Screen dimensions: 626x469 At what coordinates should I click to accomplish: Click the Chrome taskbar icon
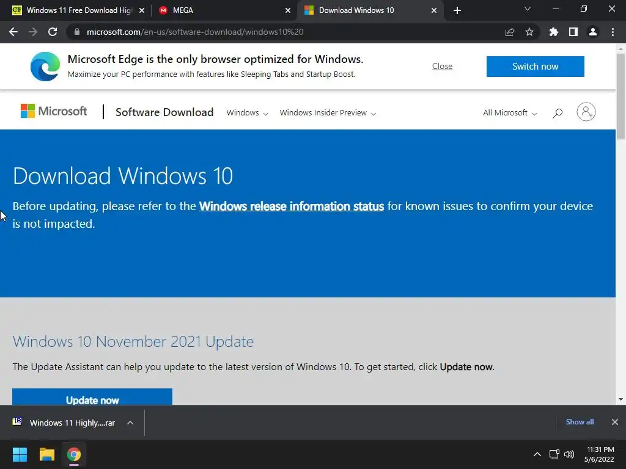tap(74, 454)
